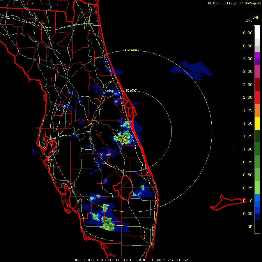Click the [IN] units label
This screenshot has width=262, height=262.
point(248,20)
